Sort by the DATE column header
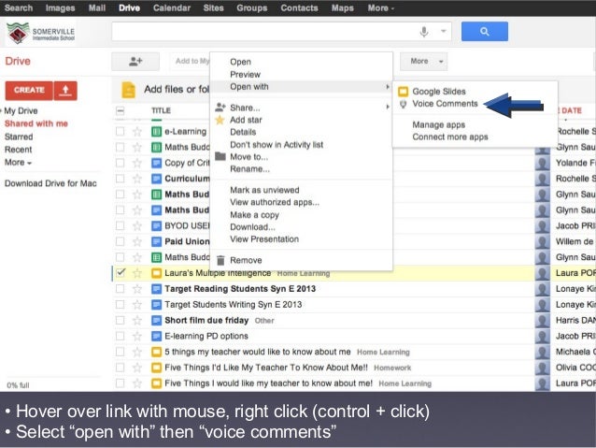Viewport: 596px width, 448px height. (572, 110)
